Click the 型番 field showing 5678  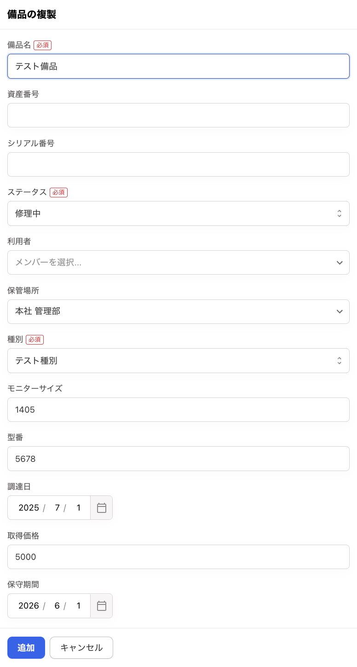[x=178, y=459]
